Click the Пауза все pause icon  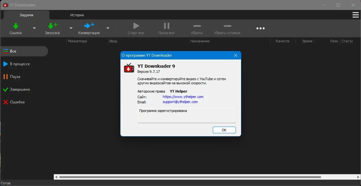166,26
